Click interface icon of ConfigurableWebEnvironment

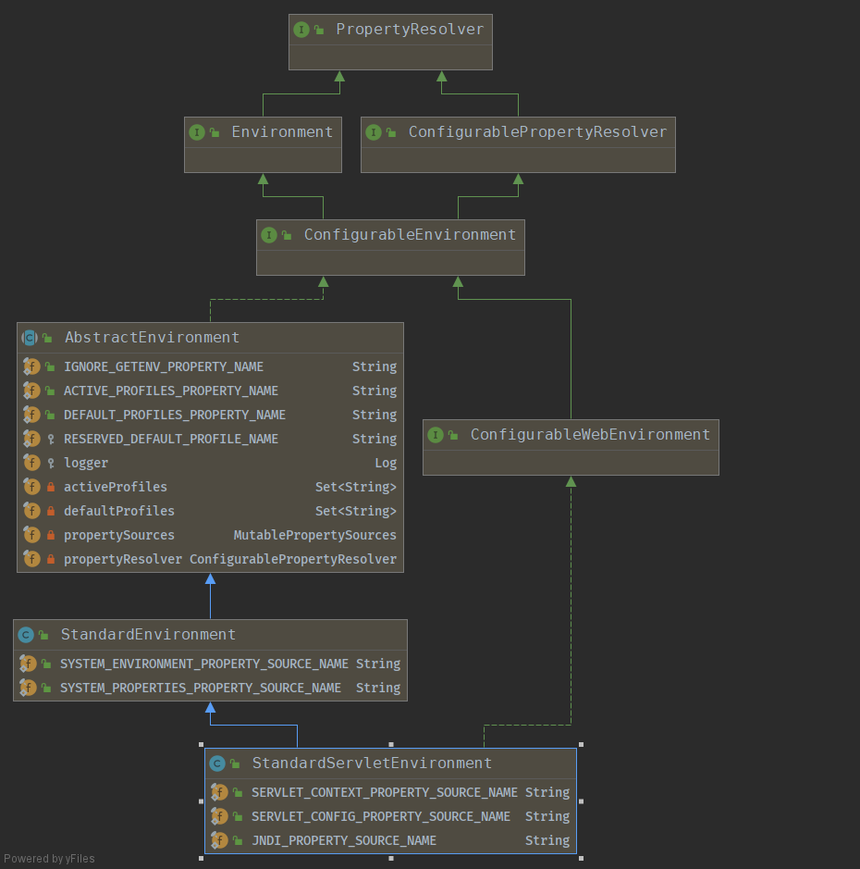point(435,435)
